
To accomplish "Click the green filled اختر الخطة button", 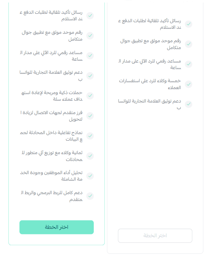I will (57, 227).
